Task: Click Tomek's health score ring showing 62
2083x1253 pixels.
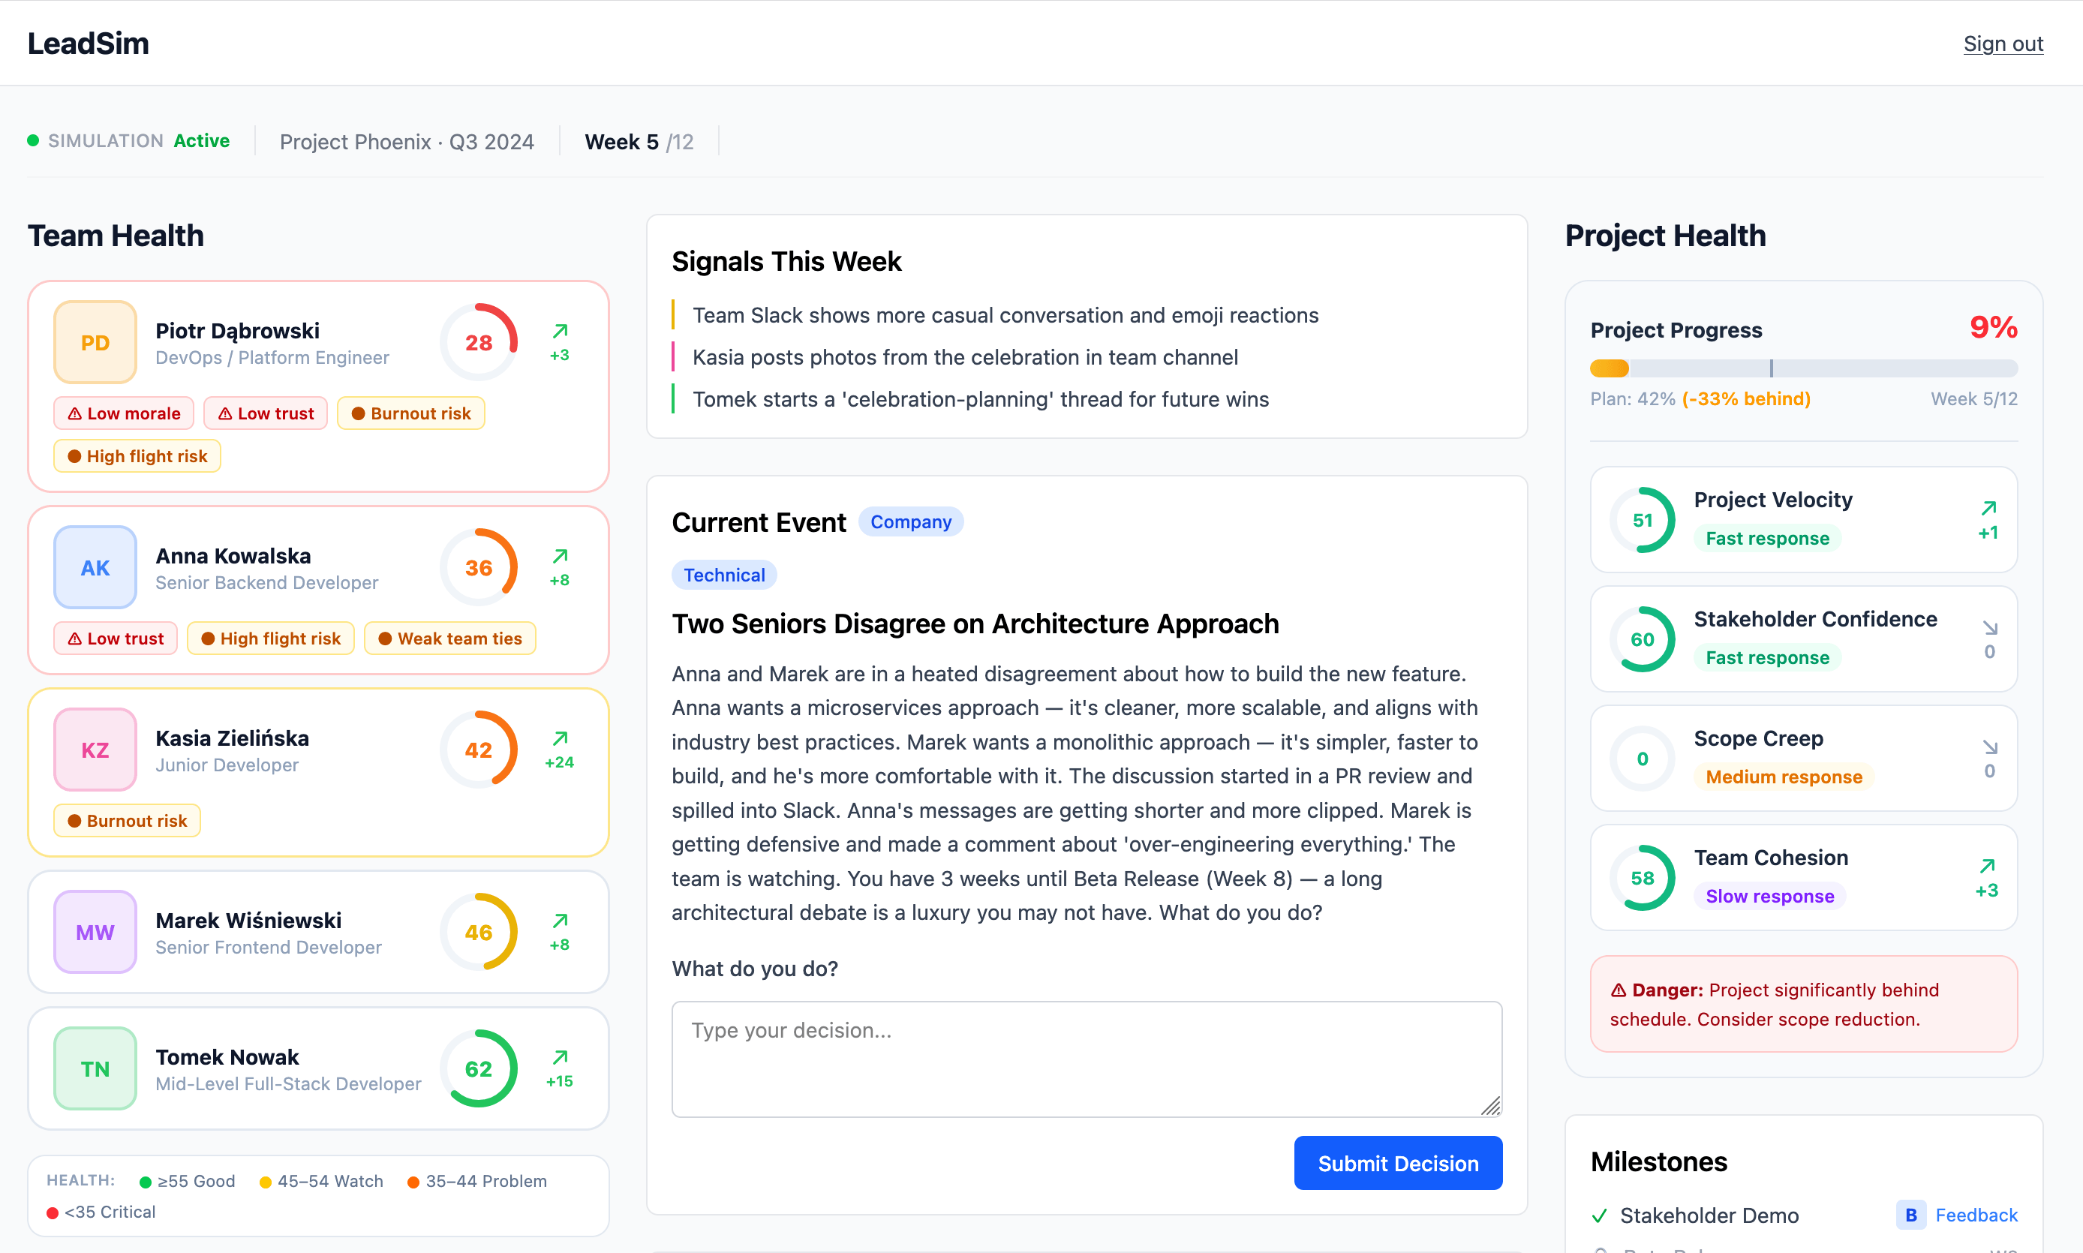Action: click(479, 1069)
